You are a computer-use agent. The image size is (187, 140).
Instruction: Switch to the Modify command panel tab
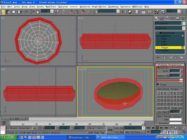point(162,18)
